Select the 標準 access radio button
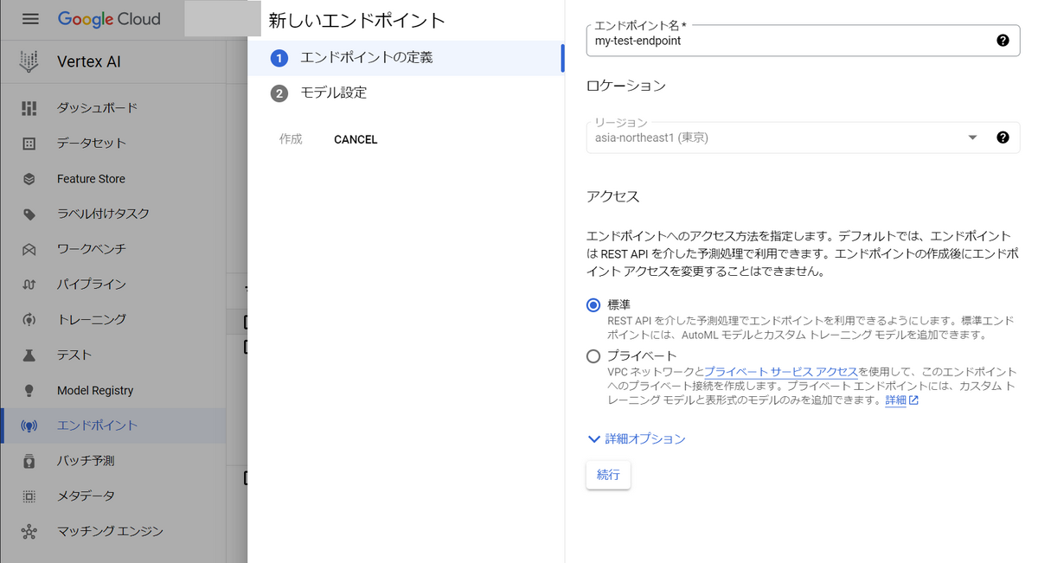 (593, 305)
